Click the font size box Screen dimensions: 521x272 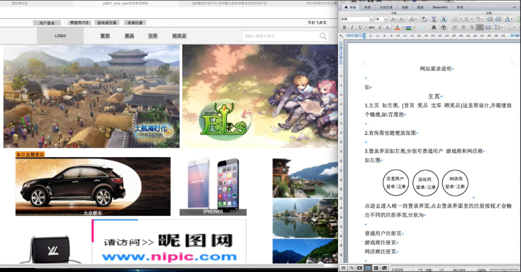379,19
